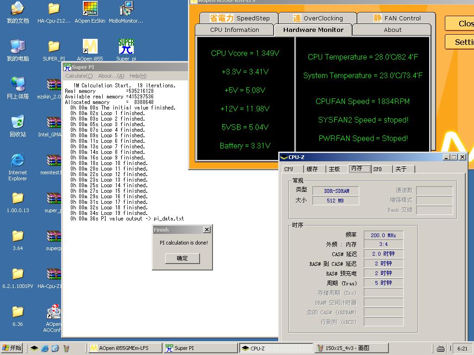The height and width of the screenshot is (355, 474).
Task: Close the Finish dialog with X
Action: (207, 230)
